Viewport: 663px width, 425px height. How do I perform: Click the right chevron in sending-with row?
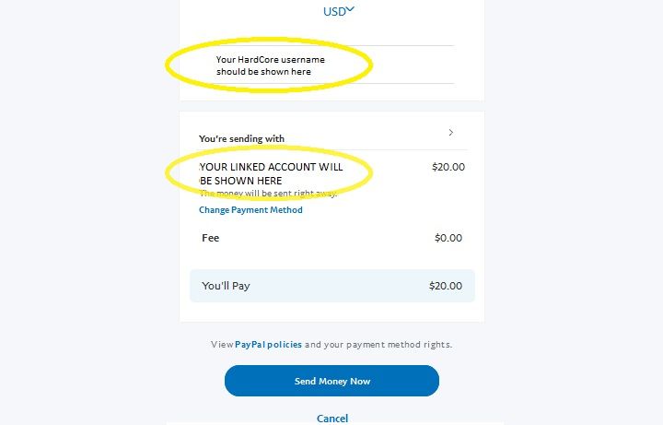point(450,133)
